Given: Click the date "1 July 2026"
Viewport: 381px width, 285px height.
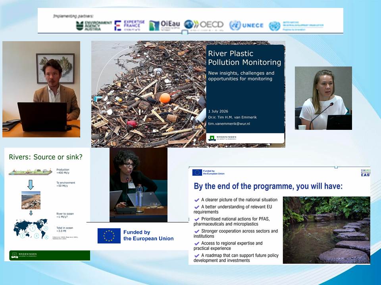Looking at the screenshot, I should (x=218, y=111).
